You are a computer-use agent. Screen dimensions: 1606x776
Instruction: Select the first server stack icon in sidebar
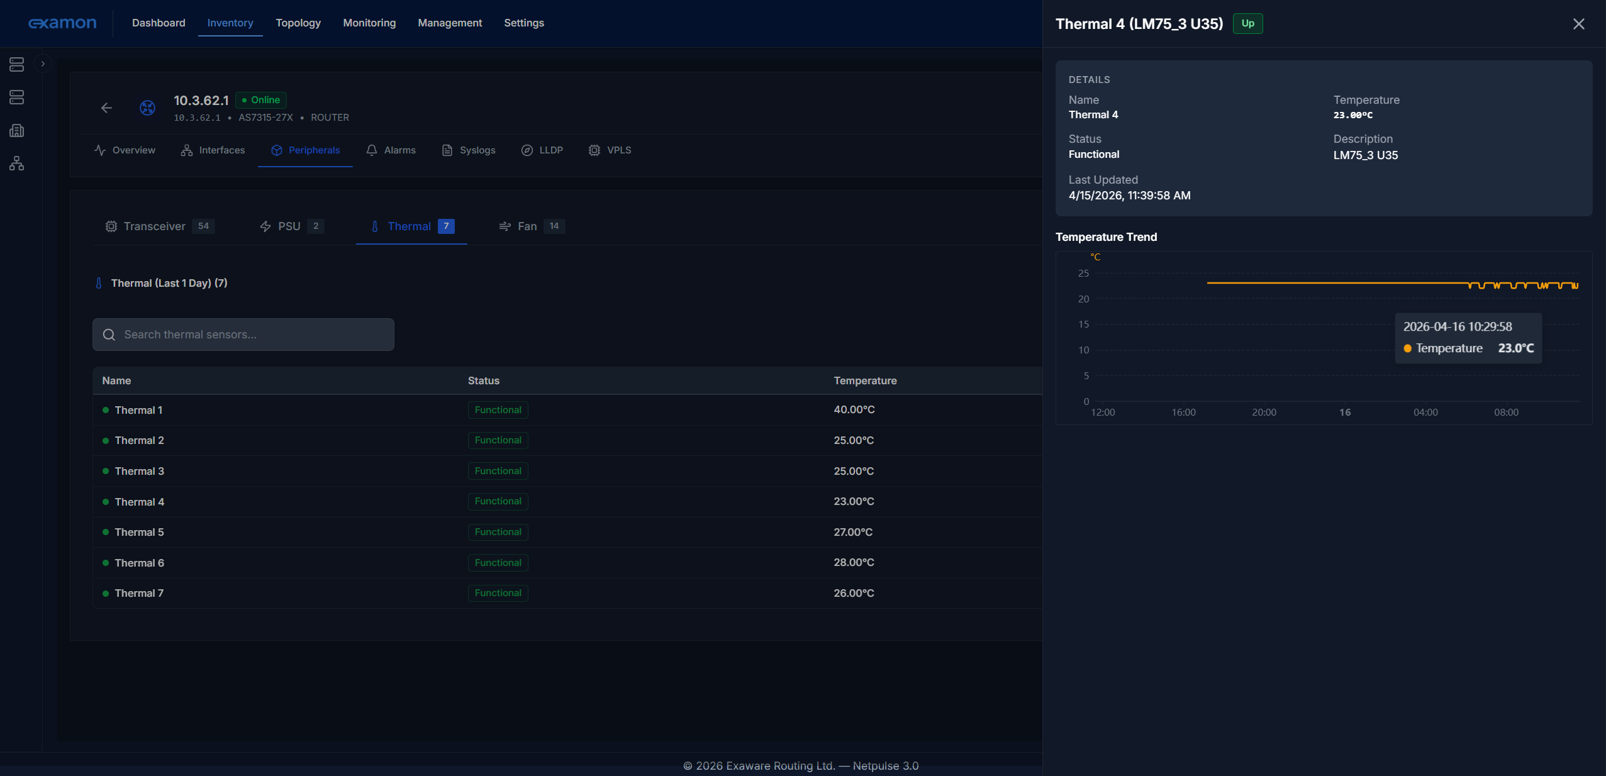pyautogui.click(x=16, y=64)
